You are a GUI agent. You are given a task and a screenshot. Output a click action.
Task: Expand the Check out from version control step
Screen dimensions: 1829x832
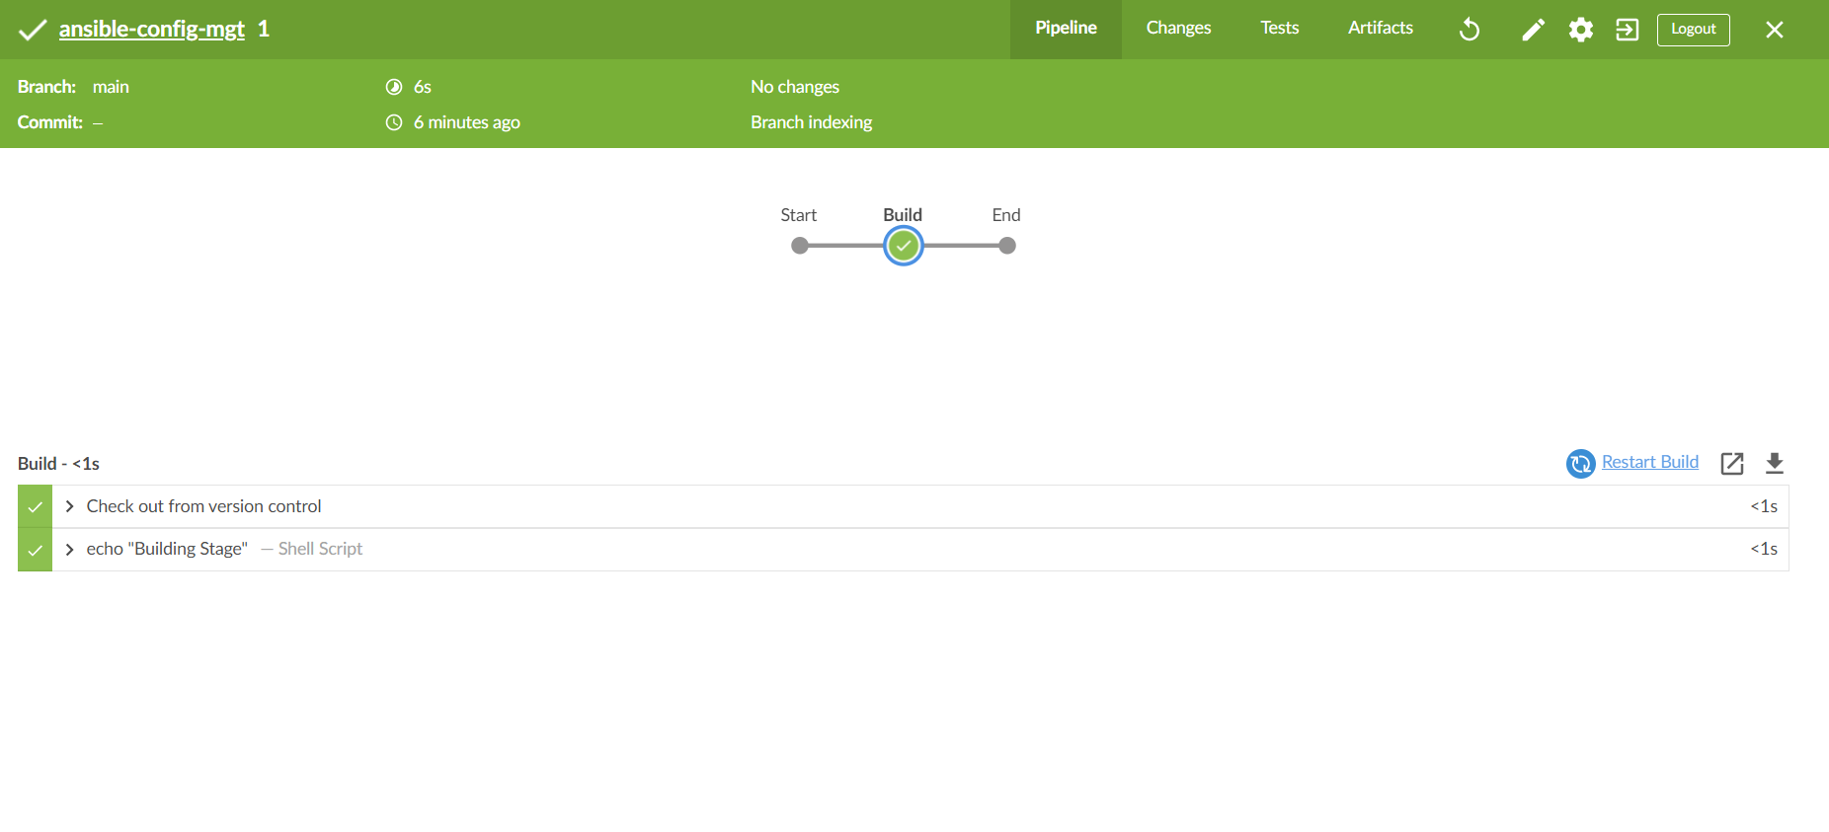(x=69, y=506)
